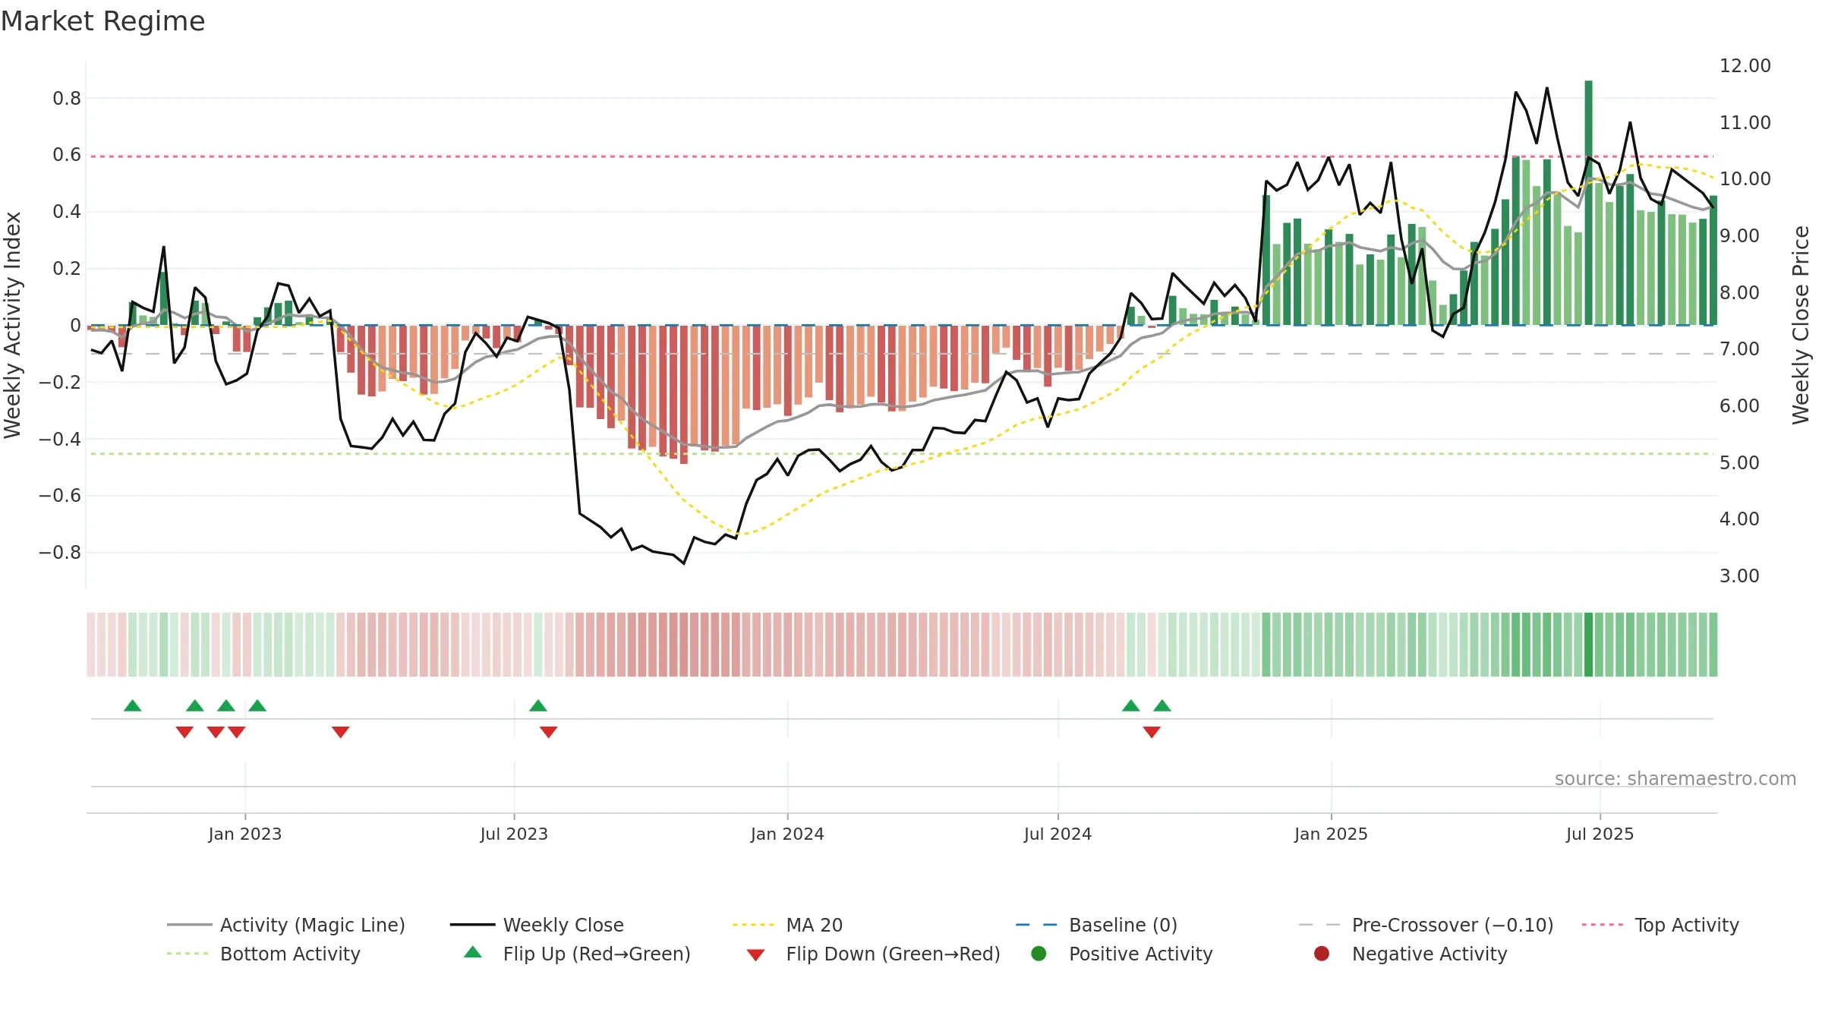Toggle the Bottom Activity legend entry
The width and height of the screenshot is (1822, 1025).
tap(263, 954)
